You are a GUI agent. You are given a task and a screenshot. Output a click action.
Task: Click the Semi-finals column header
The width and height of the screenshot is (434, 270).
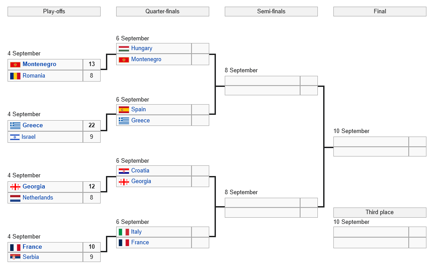click(x=271, y=12)
